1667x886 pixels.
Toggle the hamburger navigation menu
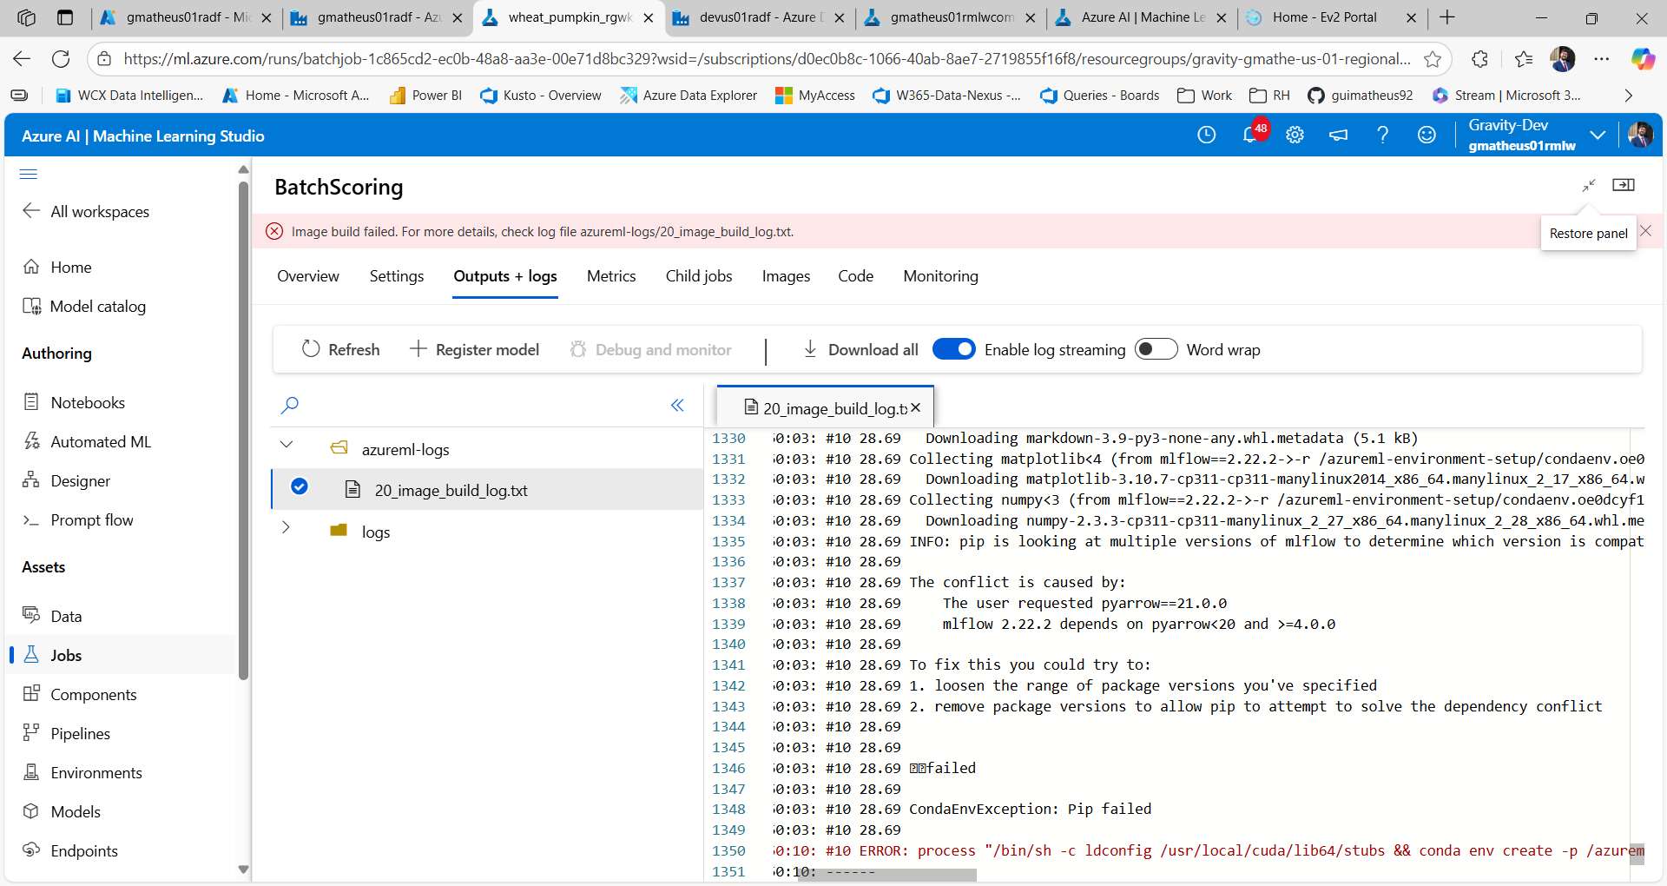(29, 174)
